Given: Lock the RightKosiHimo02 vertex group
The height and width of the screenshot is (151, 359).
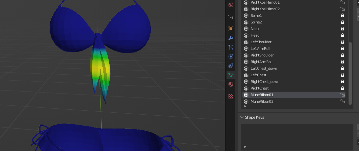Looking at the screenshot, I should click(342, 9).
